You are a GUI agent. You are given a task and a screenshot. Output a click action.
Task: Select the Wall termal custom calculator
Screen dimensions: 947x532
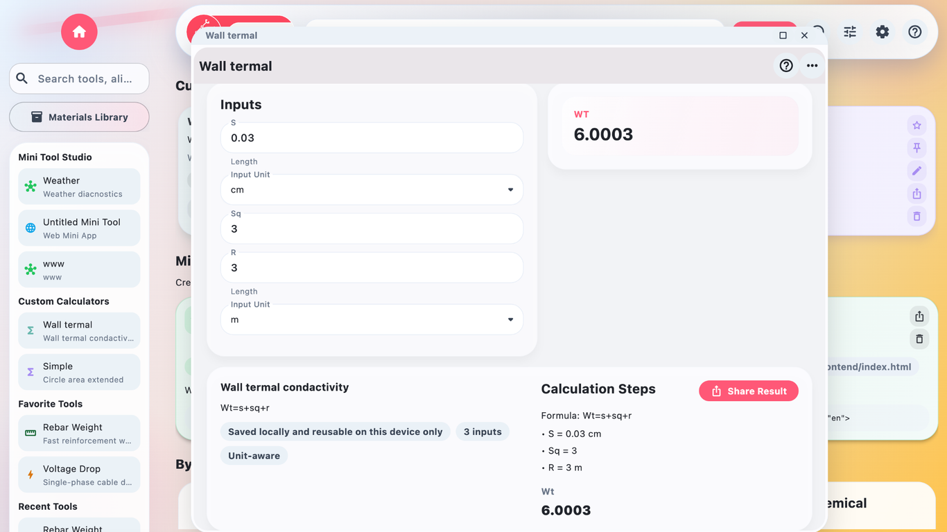pos(78,330)
